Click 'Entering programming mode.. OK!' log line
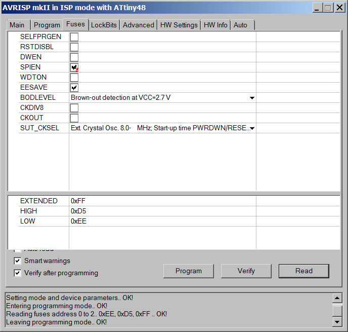348x332 pixels. pyautogui.click(x=57, y=306)
